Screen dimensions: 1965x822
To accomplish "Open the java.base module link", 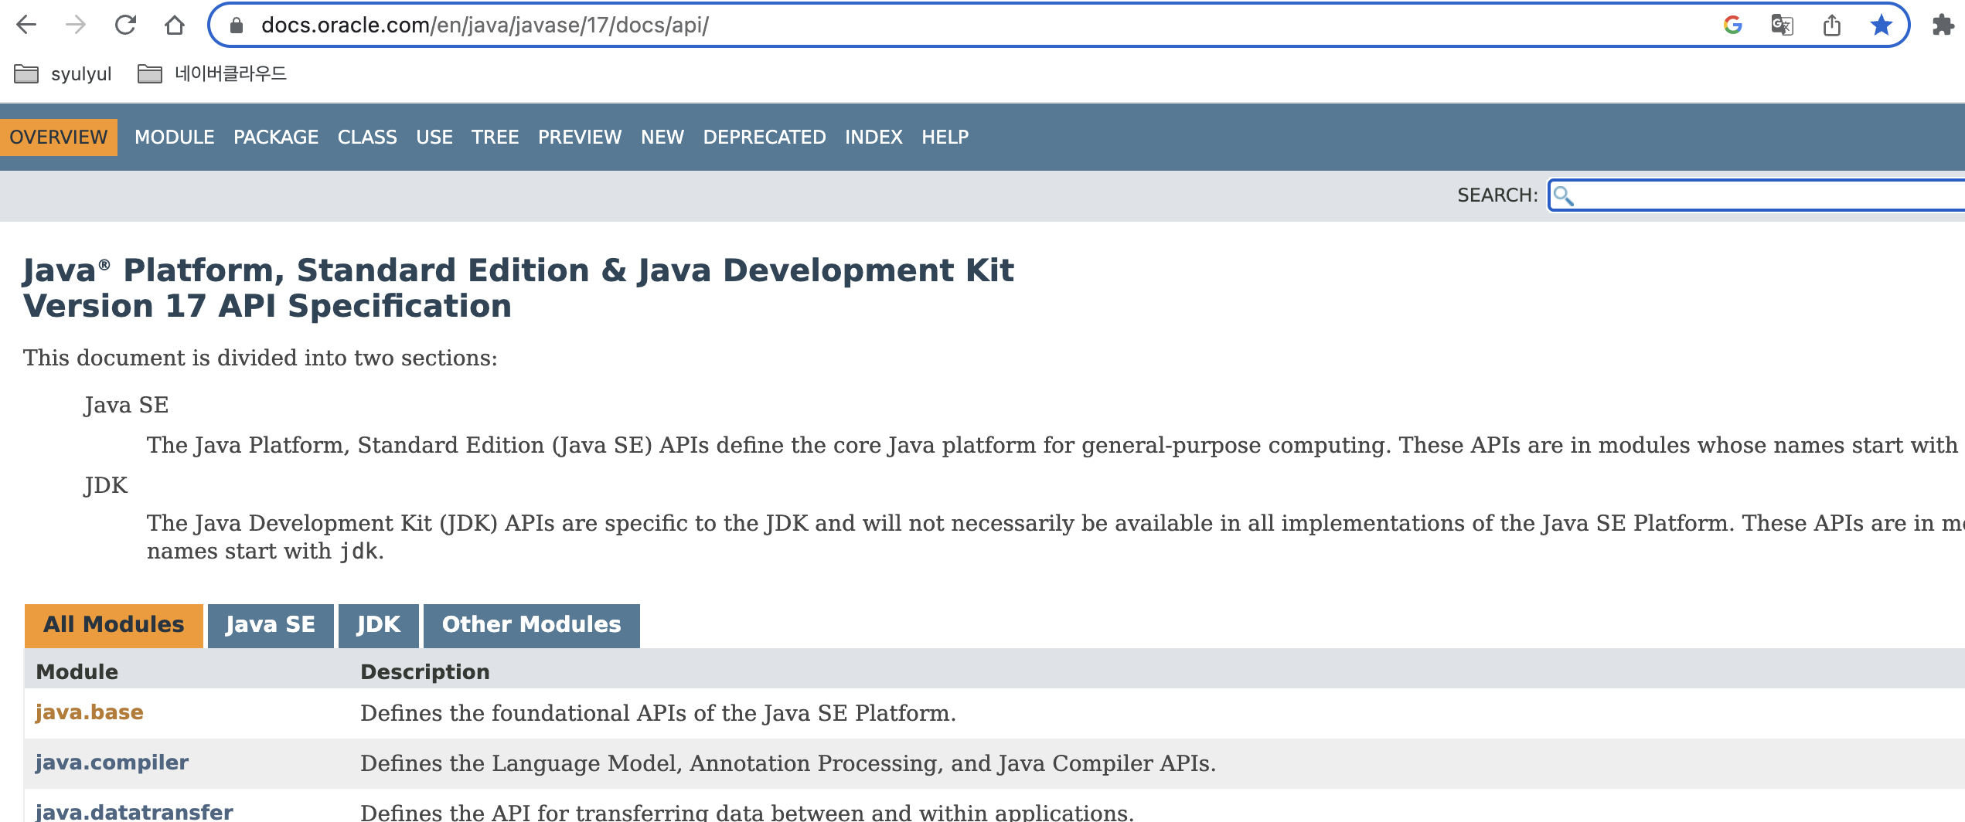I will tap(89, 712).
